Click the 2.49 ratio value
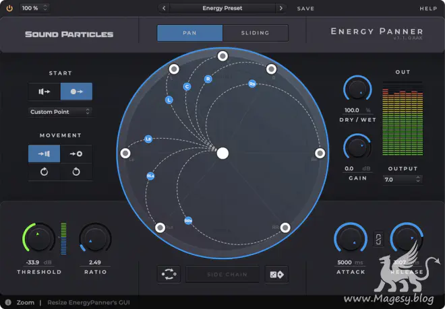Screen dimensions: 445x309 [x=95, y=263]
